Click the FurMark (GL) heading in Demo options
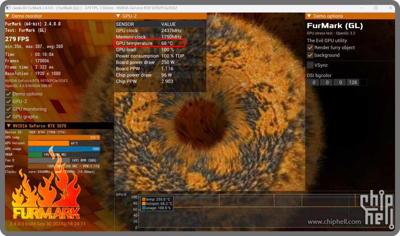Screen dimensions: 400x236 click(335, 26)
